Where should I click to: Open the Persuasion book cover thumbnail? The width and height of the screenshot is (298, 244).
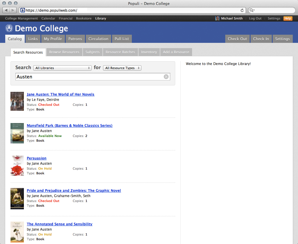pyautogui.click(x=17, y=166)
